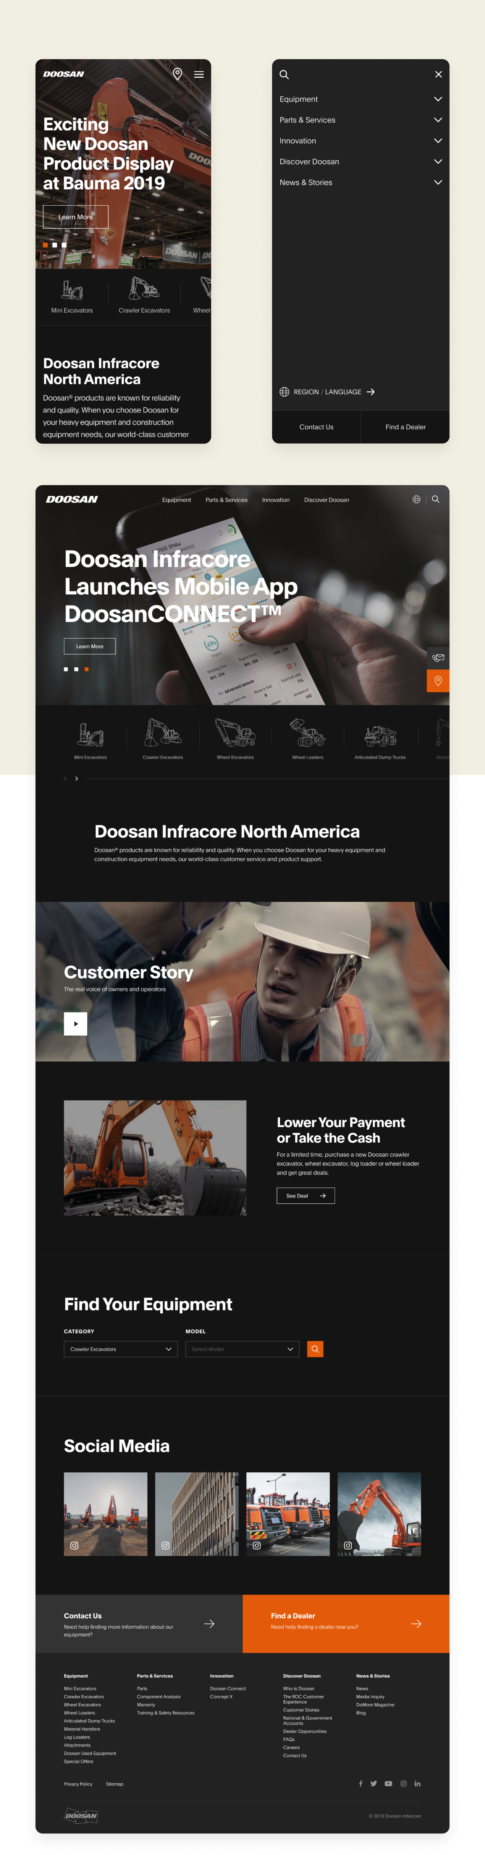Close the mobile menu panel
This screenshot has height=1855, width=485.
tap(438, 74)
